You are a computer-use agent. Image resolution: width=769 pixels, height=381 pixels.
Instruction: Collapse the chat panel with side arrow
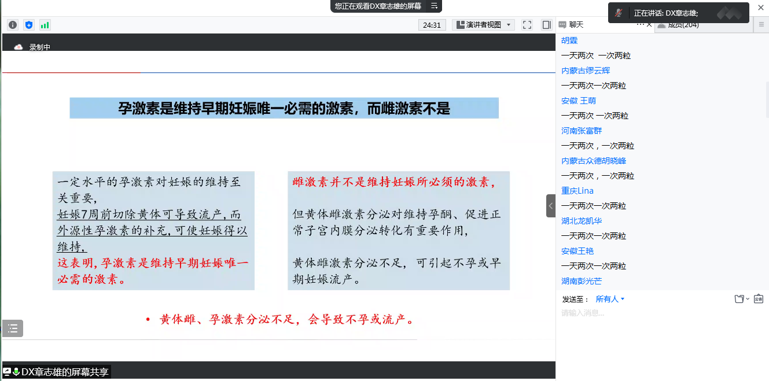coord(551,206)
